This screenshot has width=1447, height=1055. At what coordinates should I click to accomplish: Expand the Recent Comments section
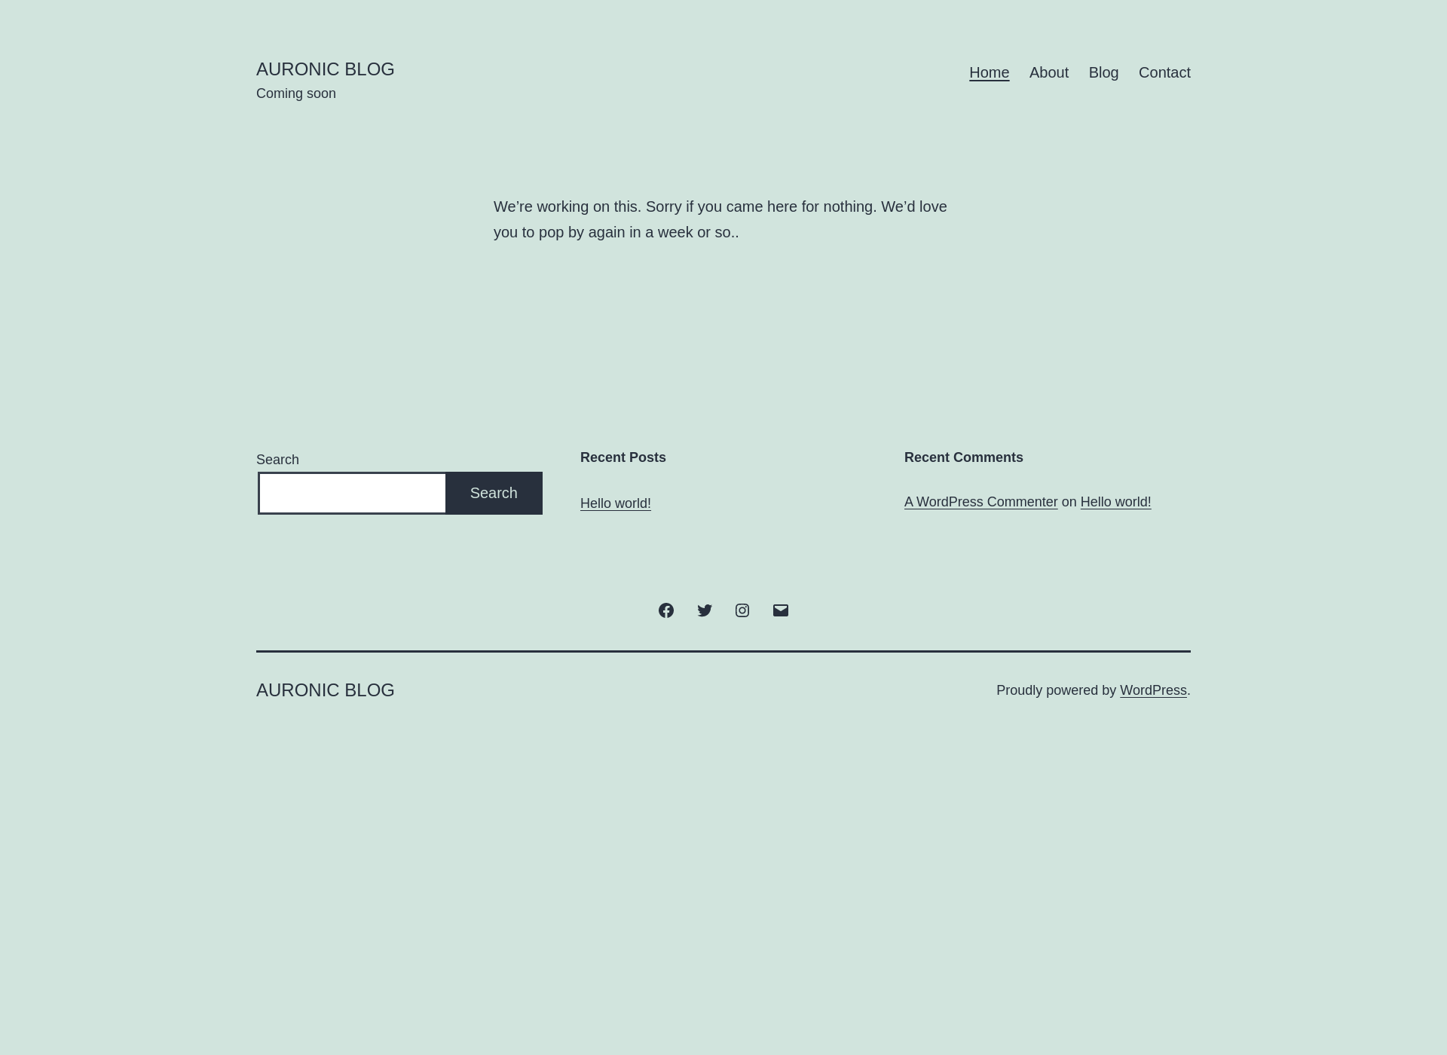pyautogui.click(x=963, y=456)
